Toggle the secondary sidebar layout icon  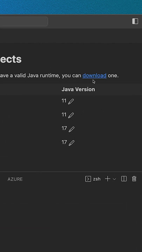135,21
